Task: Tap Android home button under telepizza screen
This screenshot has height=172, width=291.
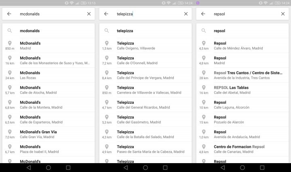Action: (145, 168)
